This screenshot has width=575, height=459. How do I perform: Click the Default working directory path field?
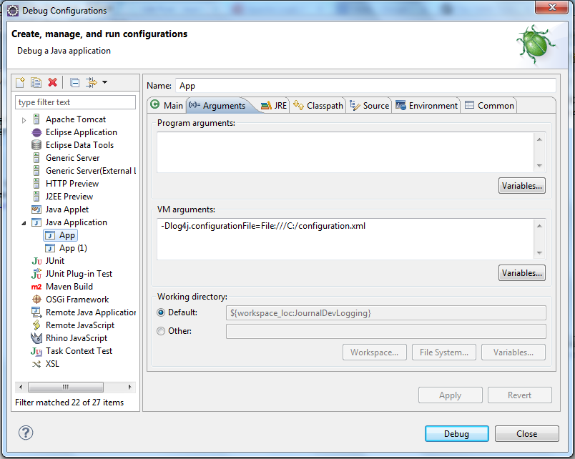point(385,313)
